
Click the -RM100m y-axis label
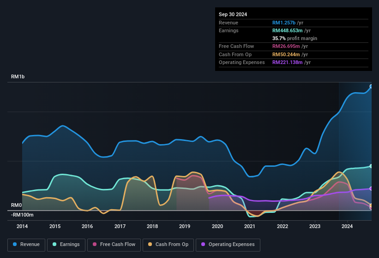pos(22,215)
